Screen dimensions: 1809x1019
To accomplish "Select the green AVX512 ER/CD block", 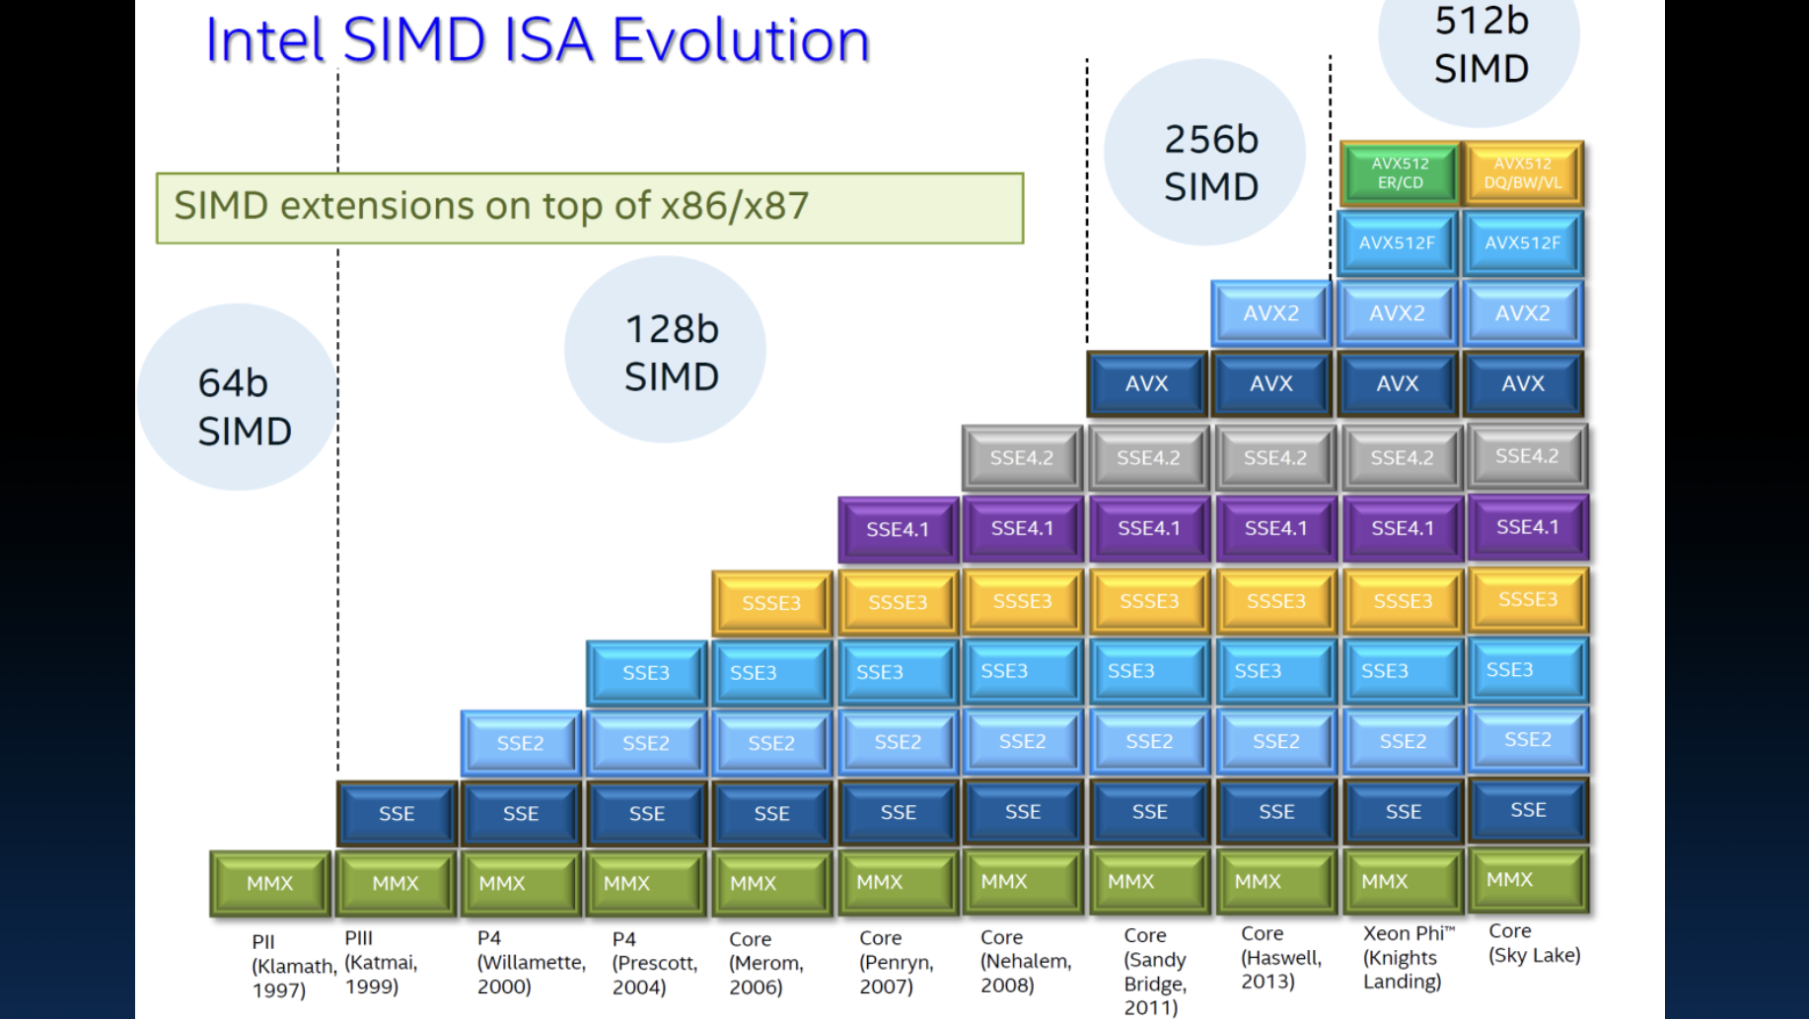I will pos(1400,173).
